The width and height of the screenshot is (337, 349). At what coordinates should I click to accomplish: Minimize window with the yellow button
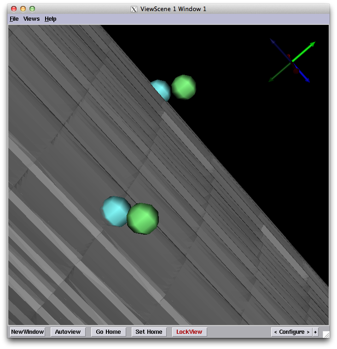[23, 9]
